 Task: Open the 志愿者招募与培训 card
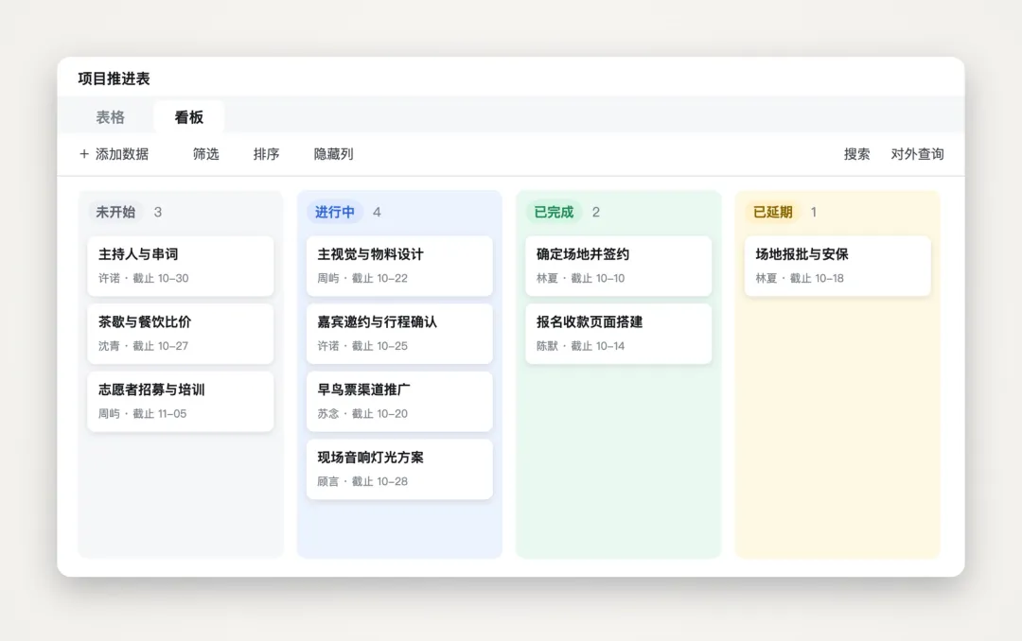click(x=181, y=401)
